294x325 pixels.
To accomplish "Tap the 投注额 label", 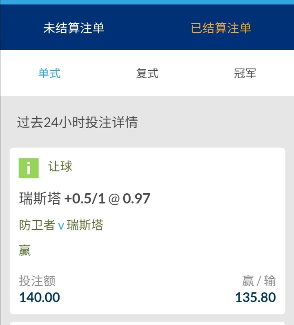I will click(x=37, y=281).
